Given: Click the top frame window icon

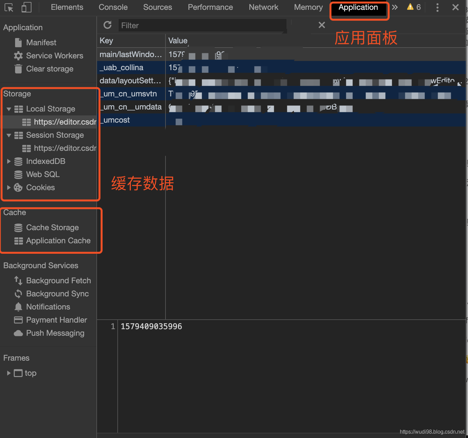Looking at the screenshot, I should (x=18, y=373).
